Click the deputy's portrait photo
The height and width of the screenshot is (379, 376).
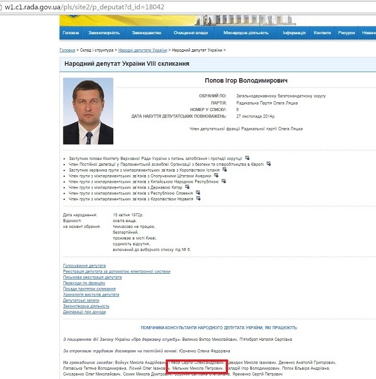coord(88,112)
